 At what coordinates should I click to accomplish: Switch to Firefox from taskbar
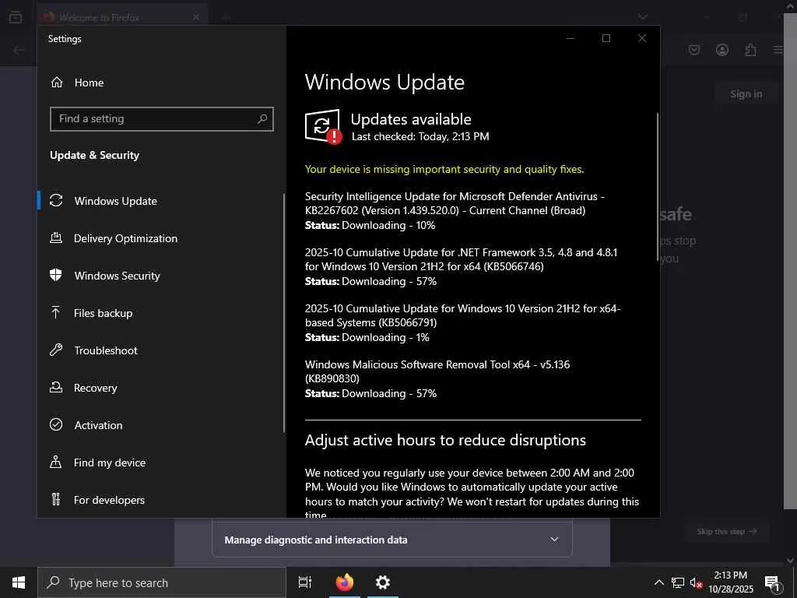345,582
